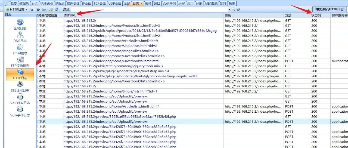Open the filter box dropdown arrow
Viewport: 348px width, 148px height.
(229, 9)
